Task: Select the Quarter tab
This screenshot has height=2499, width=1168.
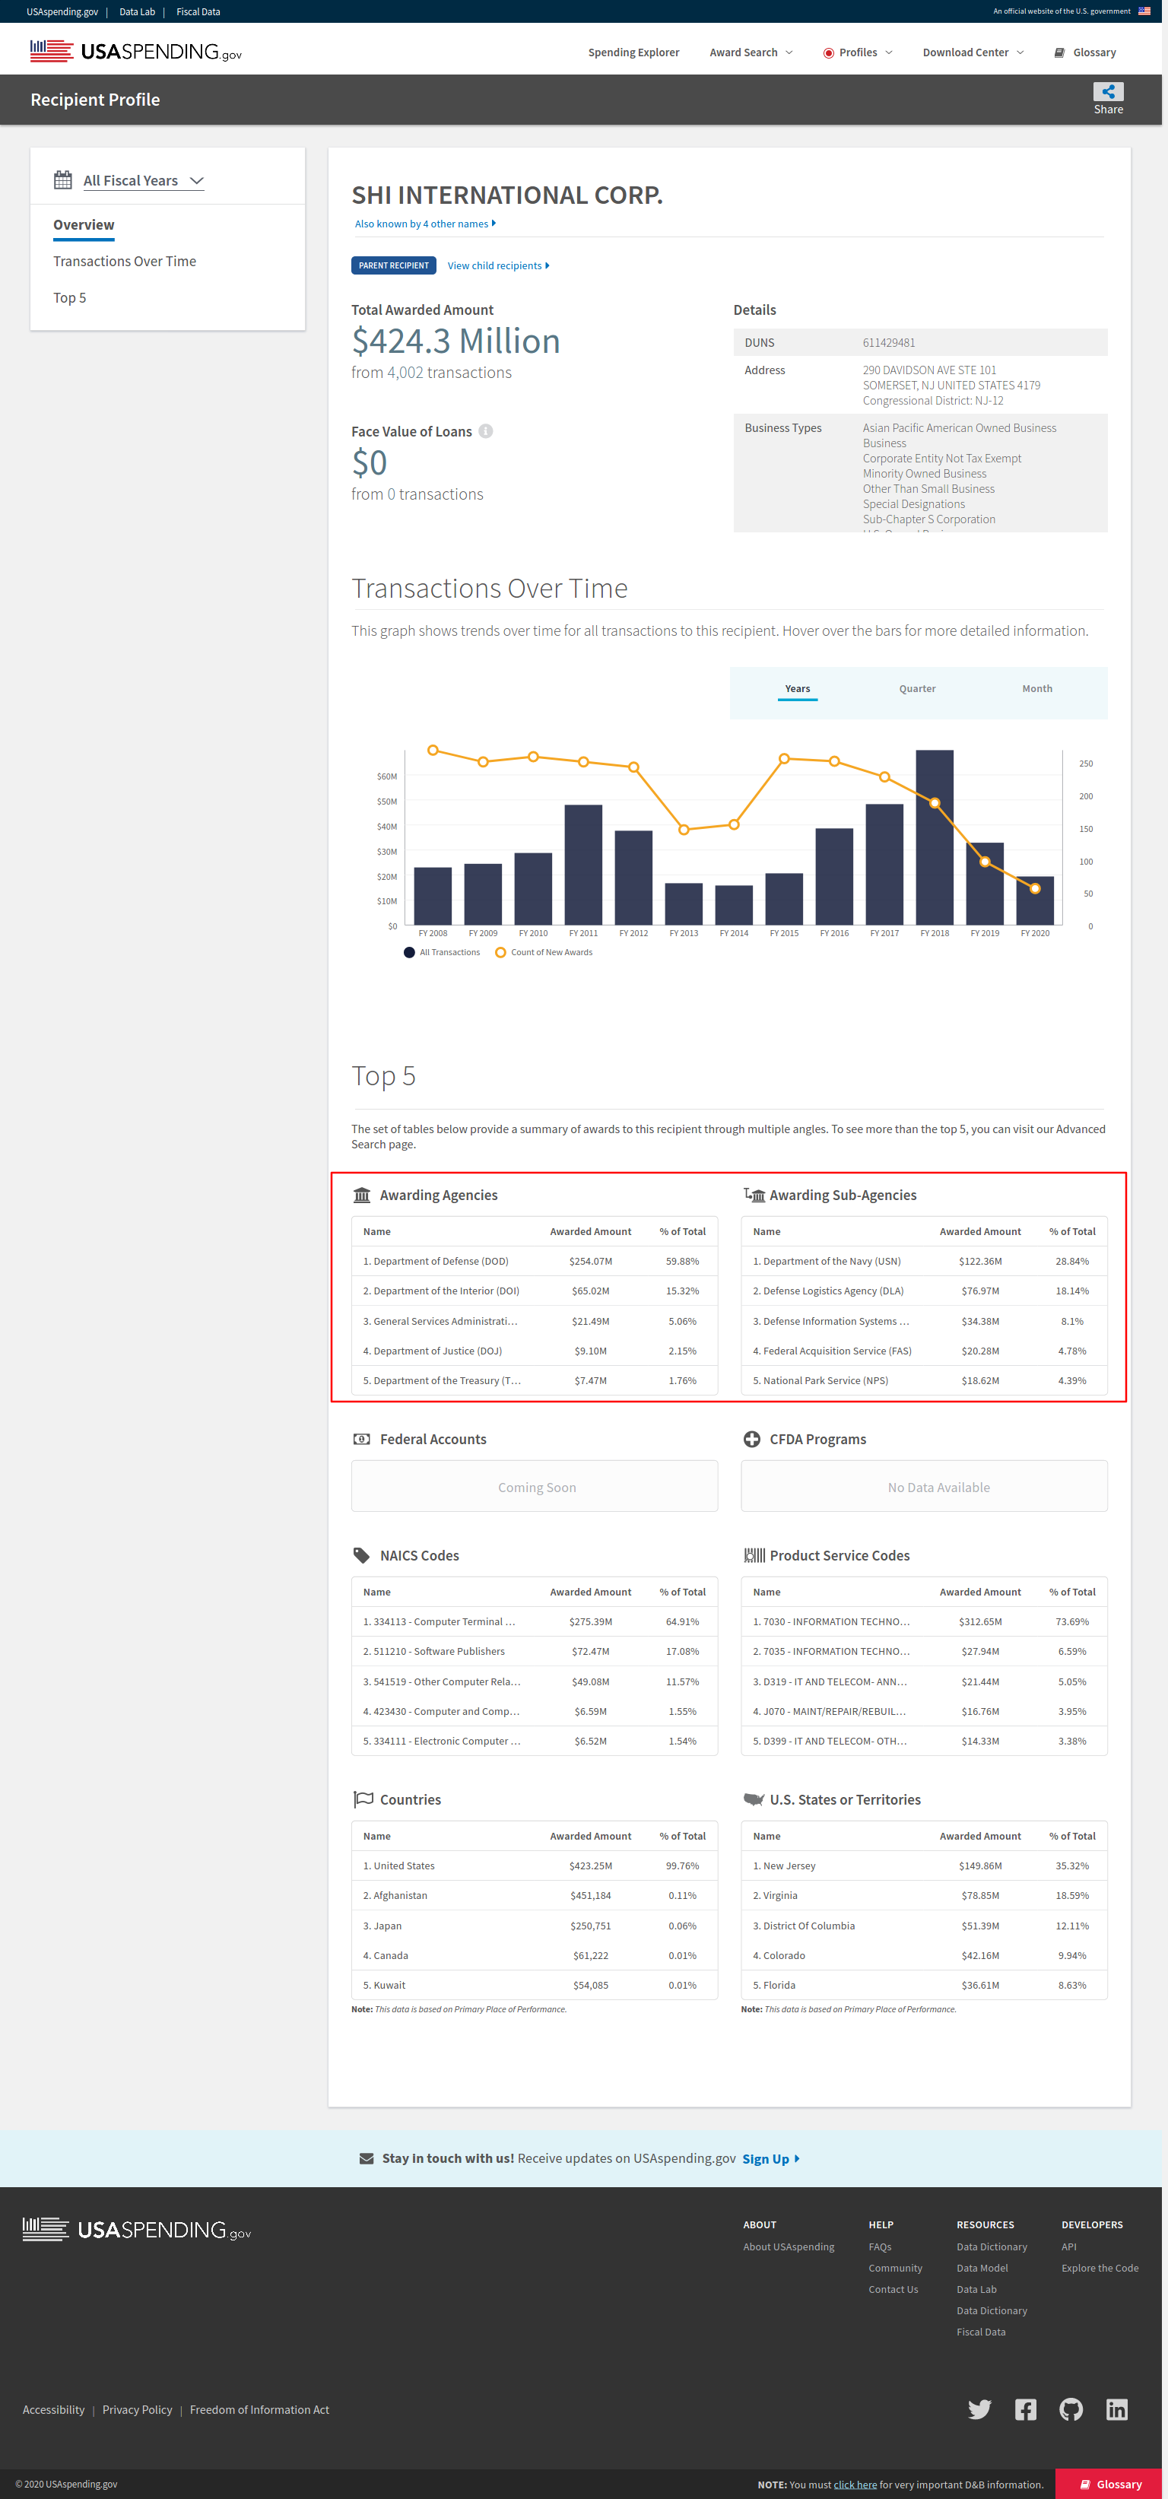Action: tap(917, 689)
